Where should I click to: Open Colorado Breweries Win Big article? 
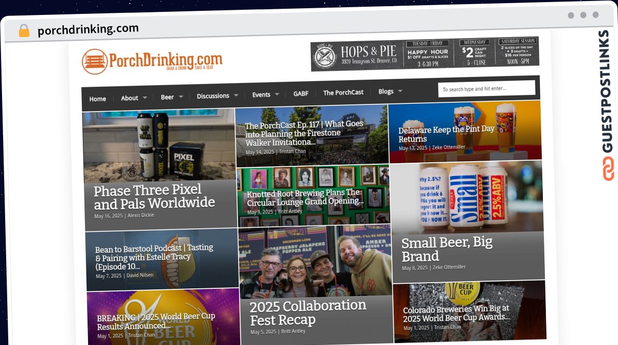(456, 313)
